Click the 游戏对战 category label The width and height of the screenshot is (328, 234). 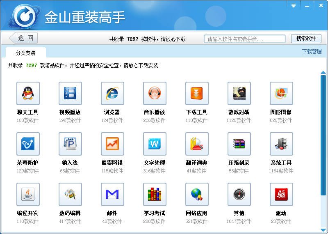pos(239,112)
